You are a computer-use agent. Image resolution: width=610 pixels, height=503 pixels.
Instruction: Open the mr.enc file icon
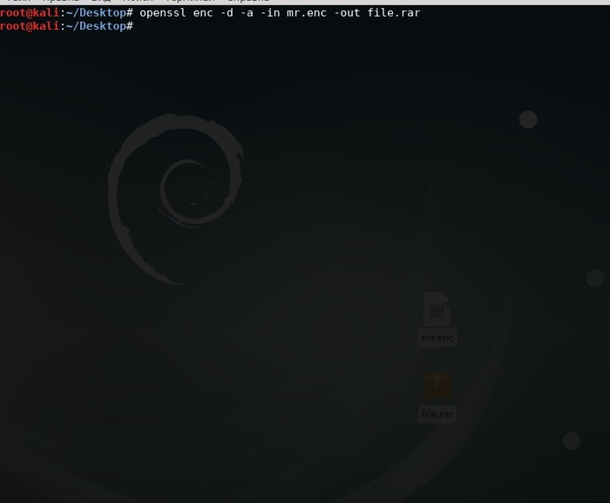pyautogui.click(x=437, y=310)
